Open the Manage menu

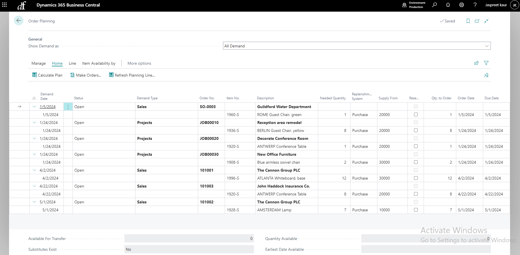pos(39,63)
